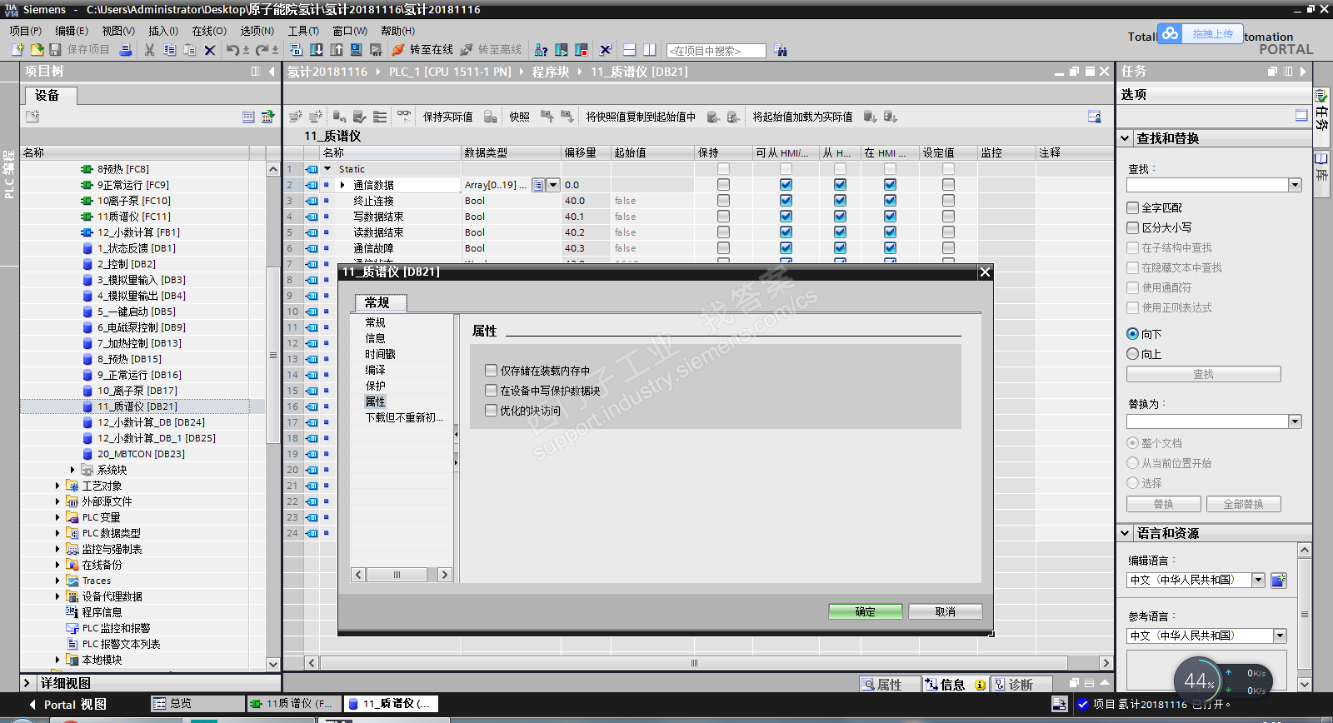
Task: Switch to Portal 视图
Action: [x=68, y=705]
